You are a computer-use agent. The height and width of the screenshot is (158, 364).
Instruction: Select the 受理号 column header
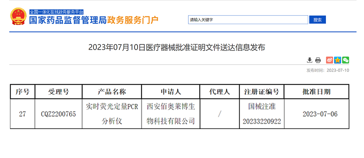(x=58, y=92)
